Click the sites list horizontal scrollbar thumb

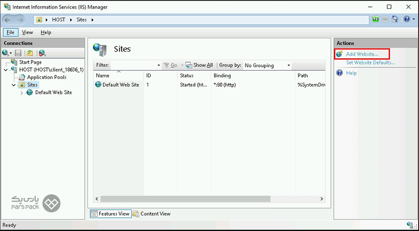point(185,199)
